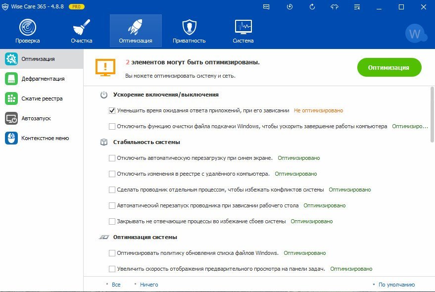This screenshot has height=292, width=435.
Task: Click the Оптимизация gear sidebar icon
Action: point(11,59)
